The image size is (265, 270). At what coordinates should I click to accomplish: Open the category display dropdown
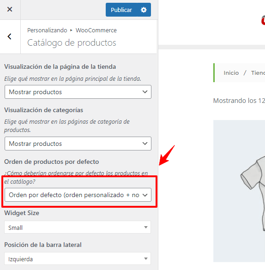78,144
